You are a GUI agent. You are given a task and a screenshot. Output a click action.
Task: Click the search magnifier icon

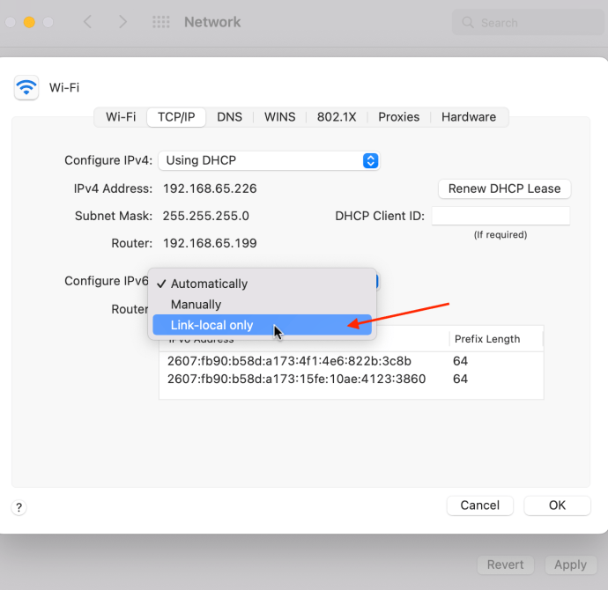(x=468, y=23)
